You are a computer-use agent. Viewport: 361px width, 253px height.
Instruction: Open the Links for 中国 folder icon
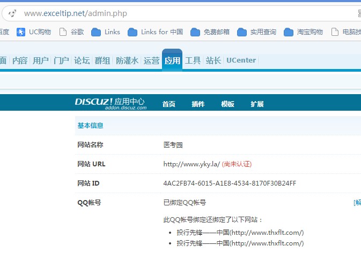pos(132,32)
